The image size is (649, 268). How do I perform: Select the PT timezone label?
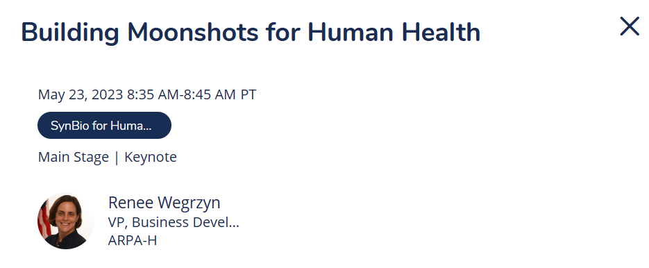point(248,95)
